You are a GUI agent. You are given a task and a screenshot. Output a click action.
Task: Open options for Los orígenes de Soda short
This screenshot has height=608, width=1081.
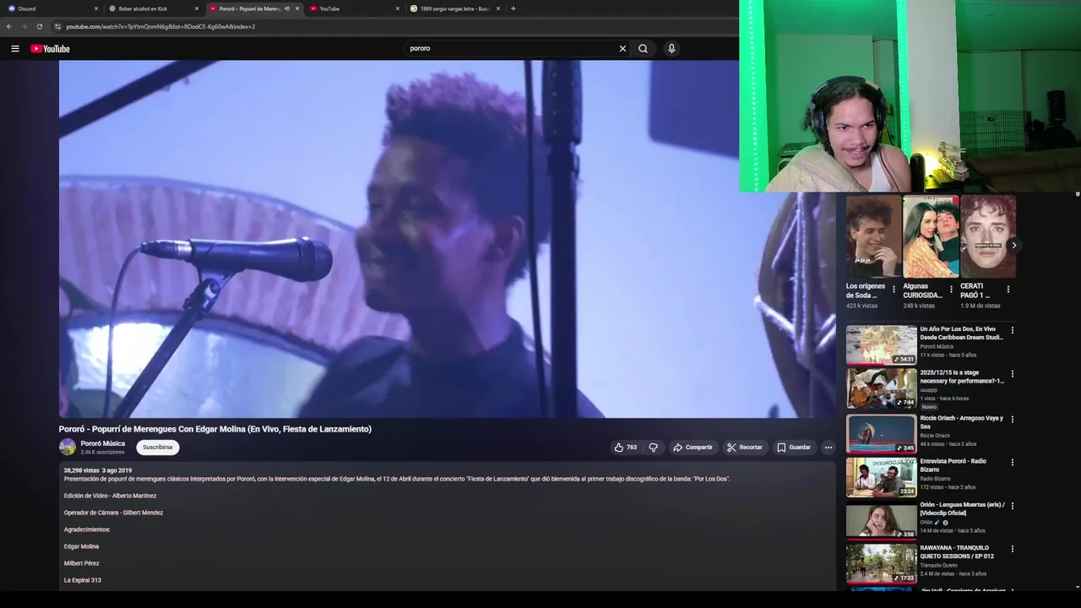(x=894, y=290)
